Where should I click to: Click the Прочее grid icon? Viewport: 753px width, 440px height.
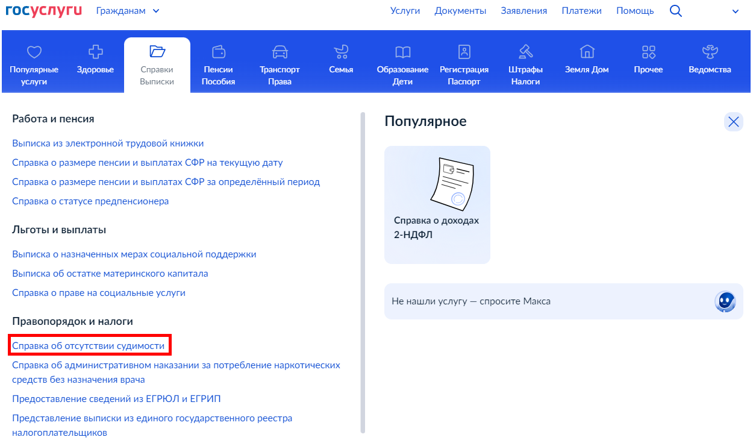pyautogui.click(x=648, y=52)
